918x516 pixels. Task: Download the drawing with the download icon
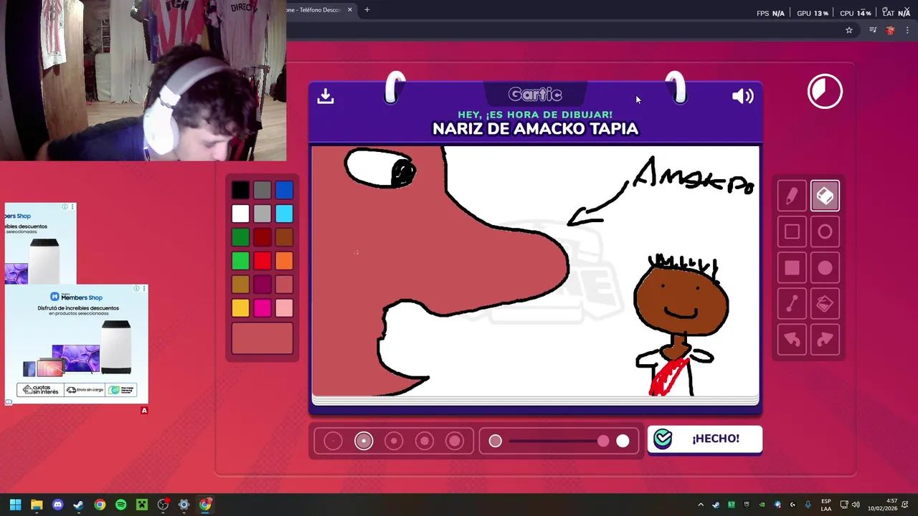326,96
